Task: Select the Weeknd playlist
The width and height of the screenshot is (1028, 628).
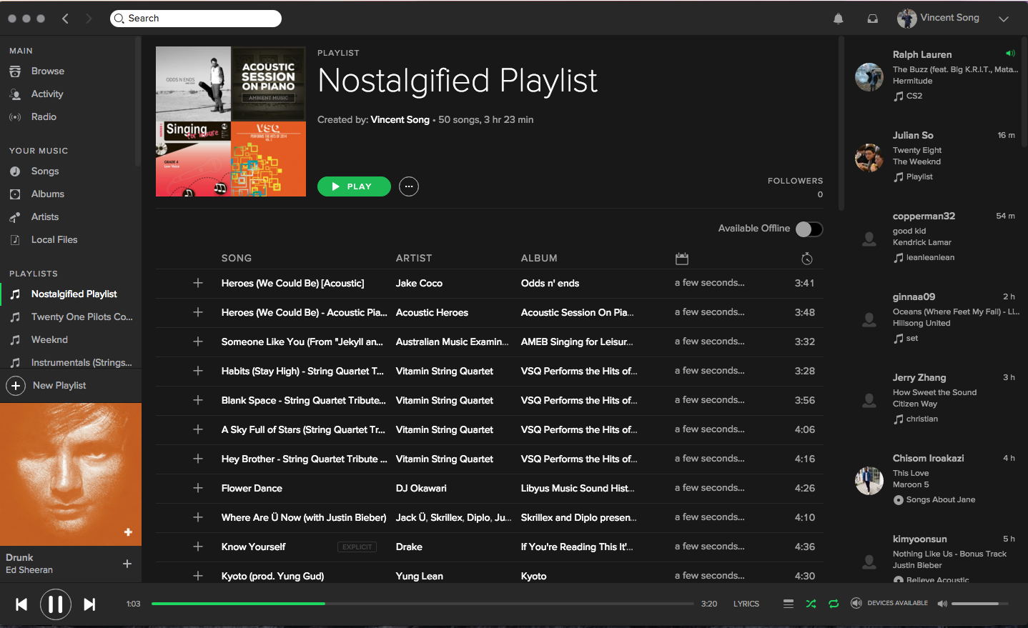Action: pyautogui.click(x=49, y=340)
